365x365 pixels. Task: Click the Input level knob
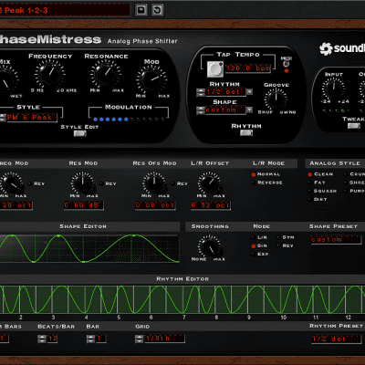coord(334,89)
